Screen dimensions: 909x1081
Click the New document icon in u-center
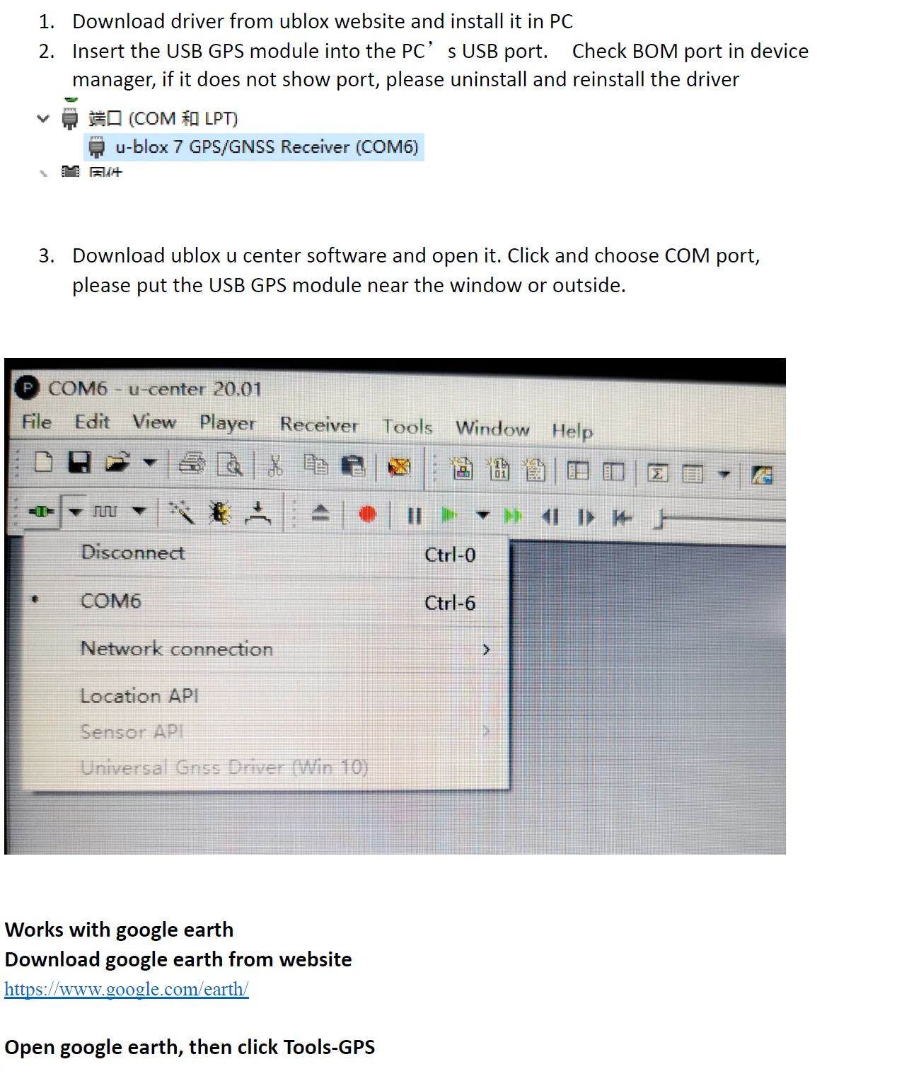click(43, 462)
